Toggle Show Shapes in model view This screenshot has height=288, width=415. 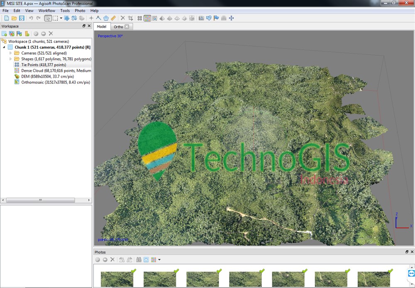coord(209,18)
